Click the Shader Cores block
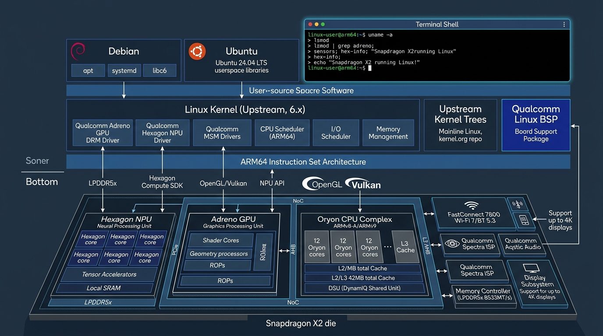603x336 pixels. point(221,240)
